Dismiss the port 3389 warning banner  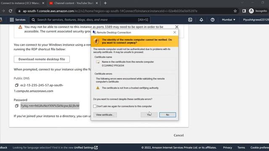click(x=177, y=27)
